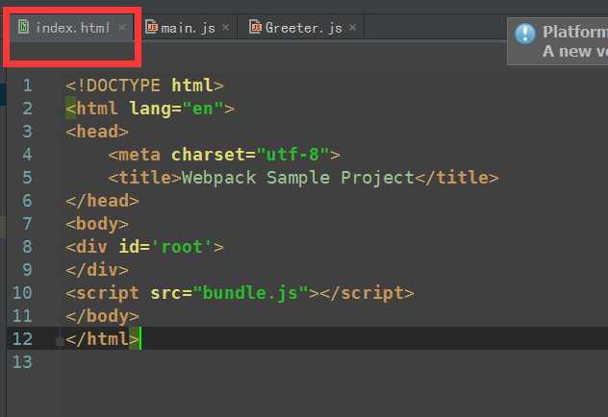Click the lang="en" attribute value
The image size is (608, 417).
203,109
